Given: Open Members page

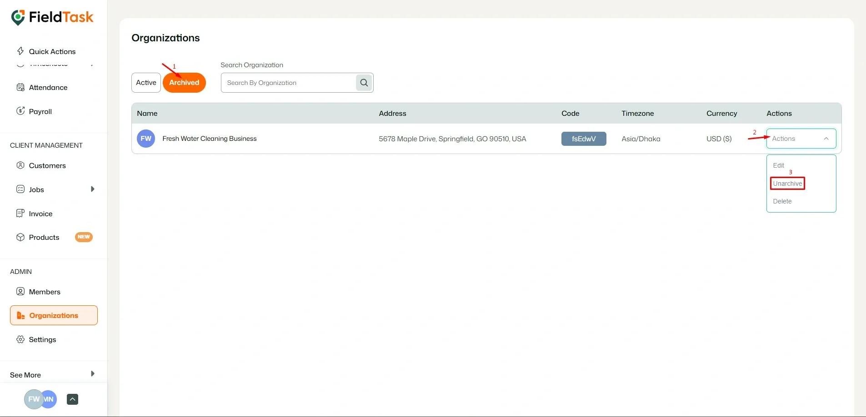Looking at the screenshot, I should (45, 292).
